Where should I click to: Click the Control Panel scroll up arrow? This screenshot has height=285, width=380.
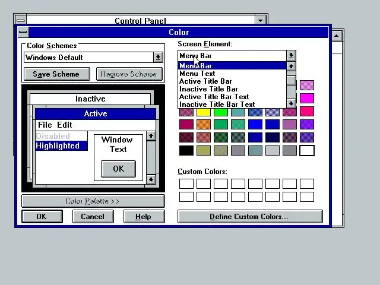point(337,36)
